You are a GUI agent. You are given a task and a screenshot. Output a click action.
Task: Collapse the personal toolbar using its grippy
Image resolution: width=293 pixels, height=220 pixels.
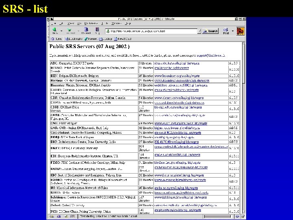(x=48, y=39)
